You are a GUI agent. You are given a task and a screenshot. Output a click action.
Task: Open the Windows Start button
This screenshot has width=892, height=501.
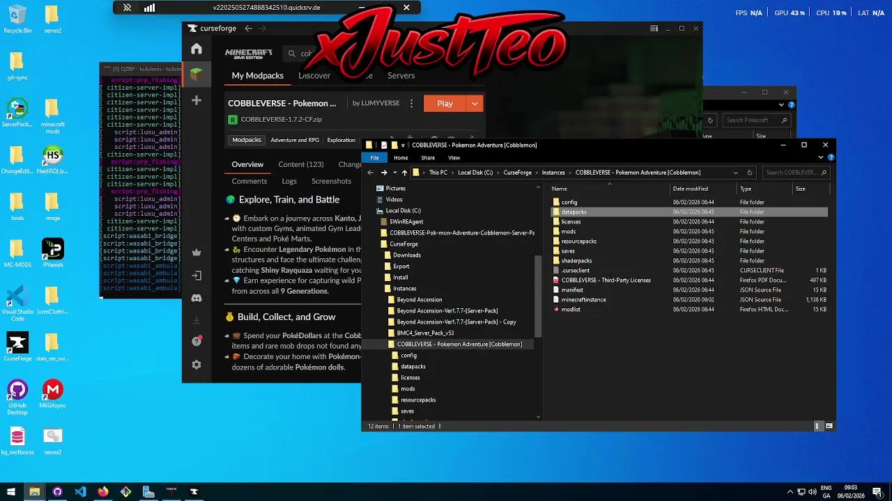pos(11,491)
